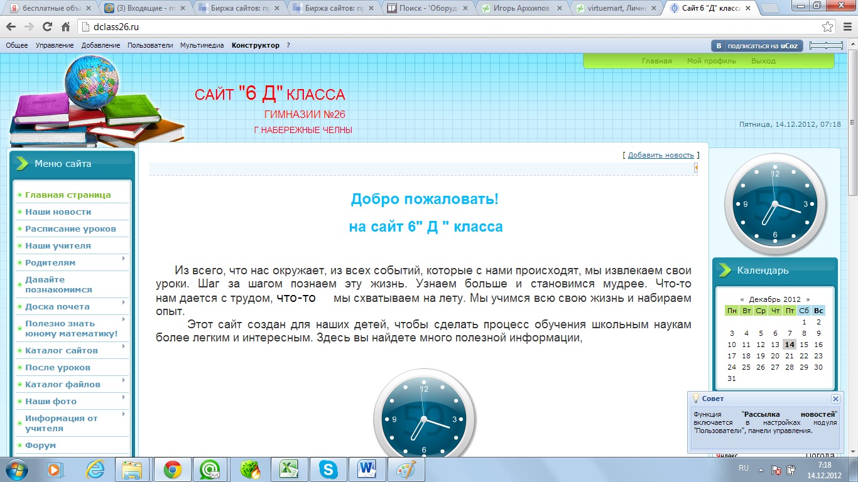
Task: Open Главная страница in the site menu
Action: (68, 195)
